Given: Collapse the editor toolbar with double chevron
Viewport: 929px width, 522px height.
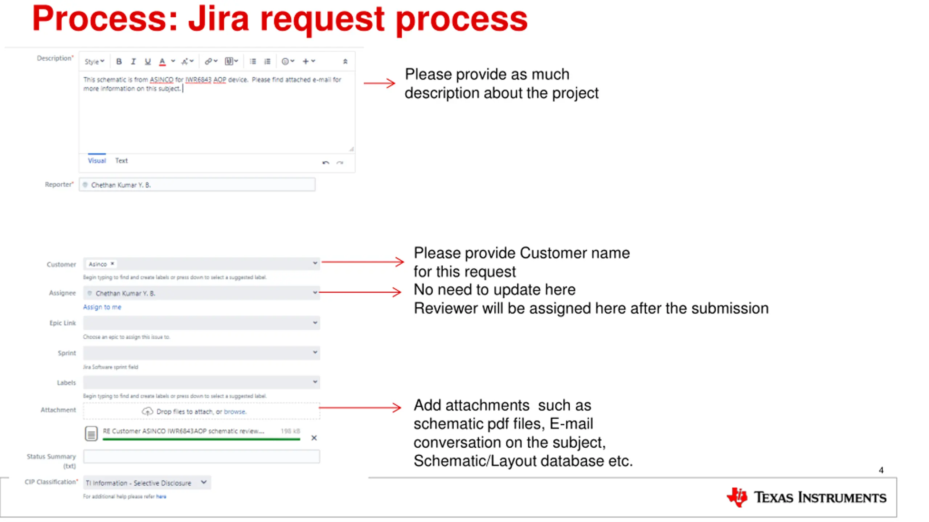Looking at the screenshot, I should point(345,62).
